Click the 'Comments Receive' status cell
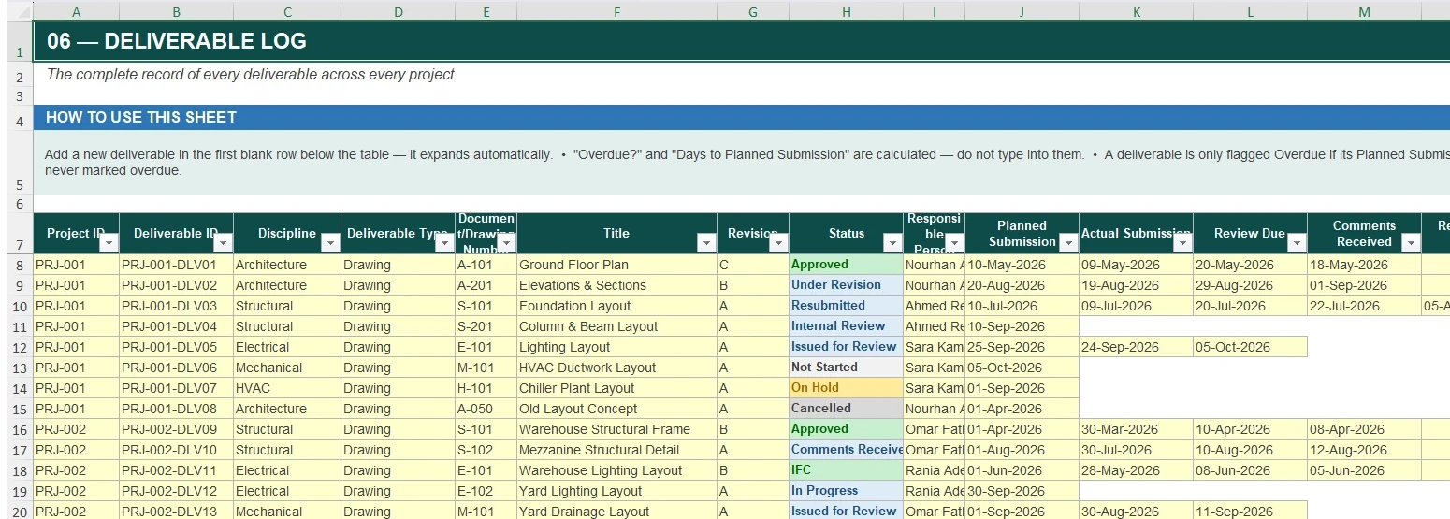1450x519 pixels. click(x=847, y=450)
